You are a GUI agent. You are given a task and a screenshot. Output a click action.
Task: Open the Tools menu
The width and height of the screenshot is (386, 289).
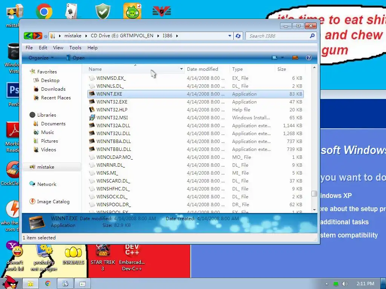point(75,48)
